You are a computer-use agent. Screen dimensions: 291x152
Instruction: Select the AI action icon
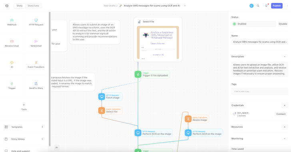(12, 63)
